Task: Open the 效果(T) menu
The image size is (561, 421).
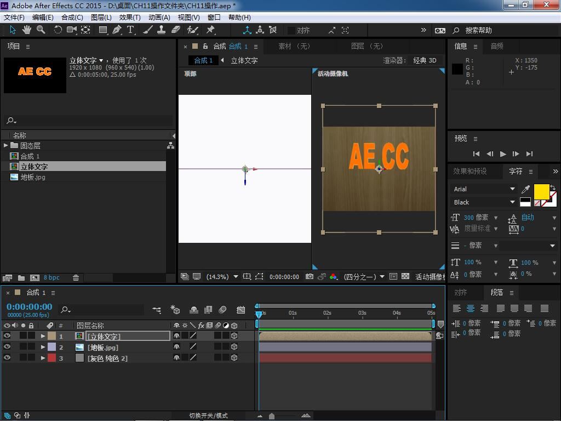Action: point(130,18)
